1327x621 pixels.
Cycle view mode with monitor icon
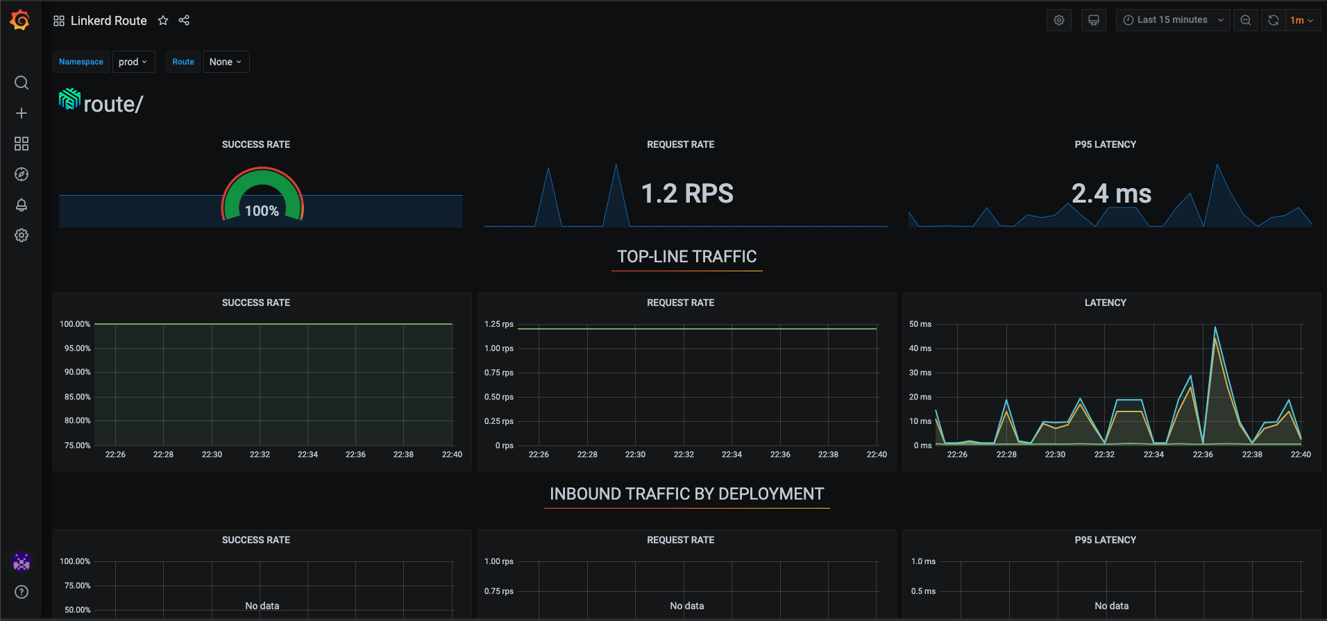(1094, 20)
